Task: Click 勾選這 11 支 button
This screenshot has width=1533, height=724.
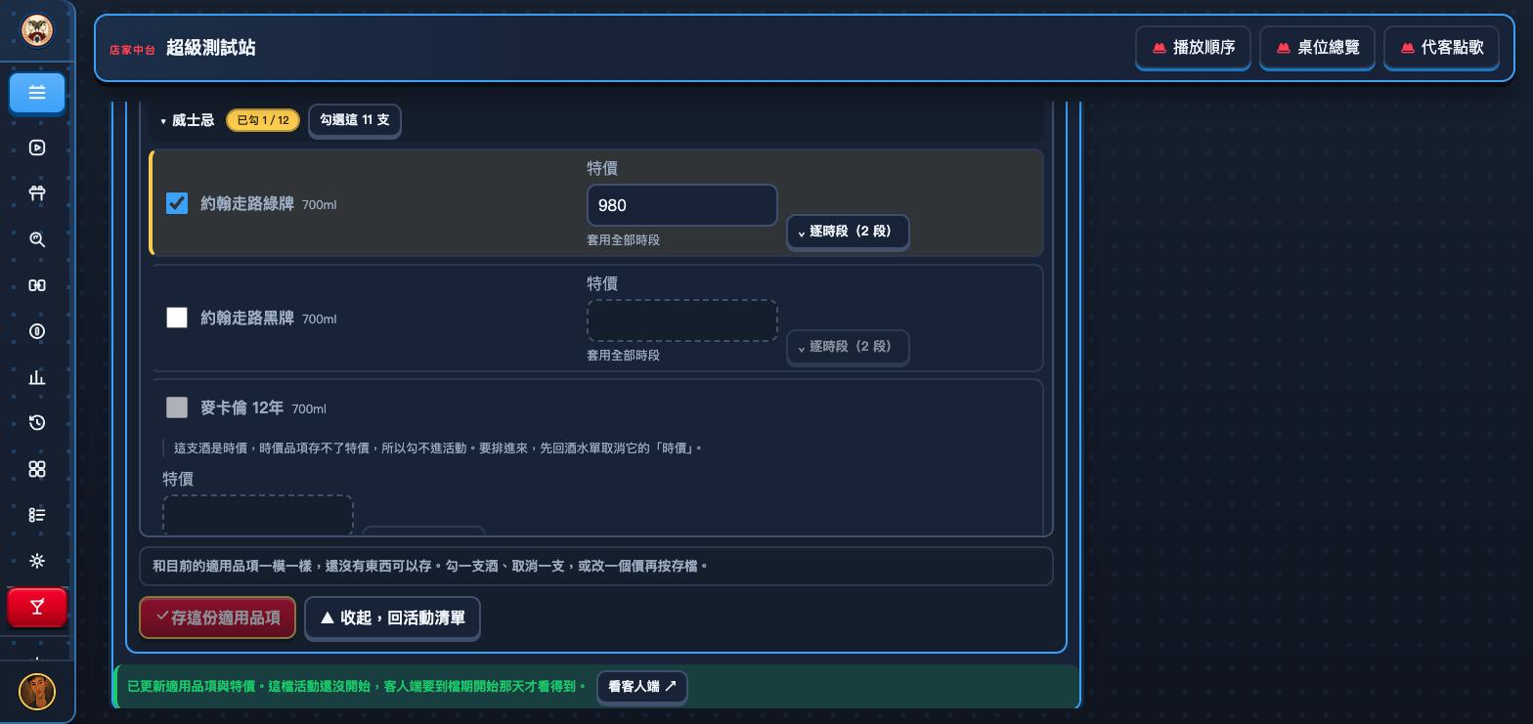Action: tap(354, 120)
